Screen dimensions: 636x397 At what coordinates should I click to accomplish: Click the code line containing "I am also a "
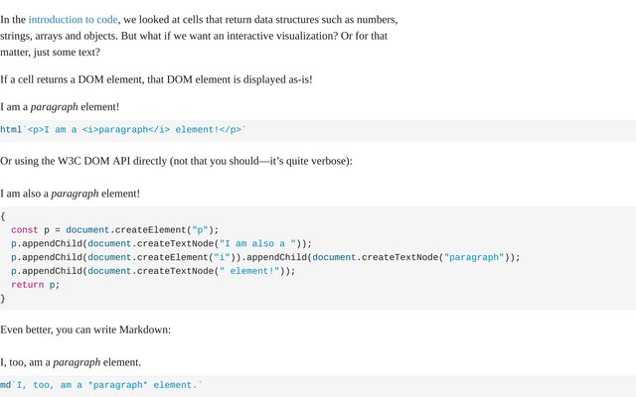(161, 243)
